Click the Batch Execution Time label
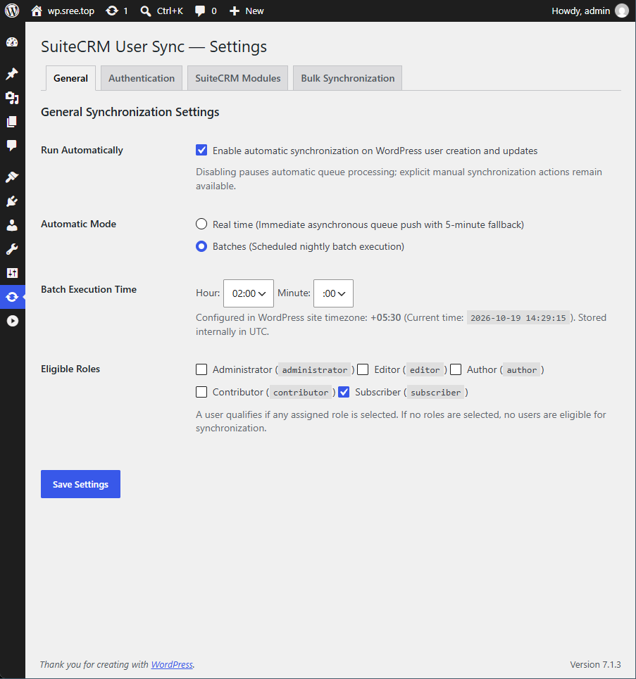The width and height of the screenshot is (636, 679). pos(89,289)
